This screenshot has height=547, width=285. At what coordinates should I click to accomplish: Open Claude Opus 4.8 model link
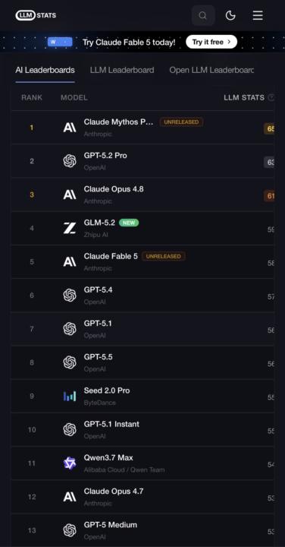point(114,189)
